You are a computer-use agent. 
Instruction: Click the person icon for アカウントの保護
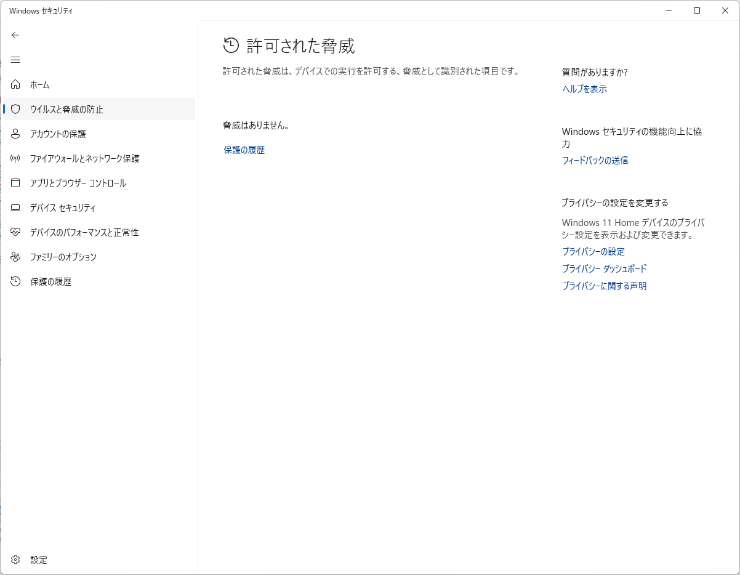coord(16,134)
